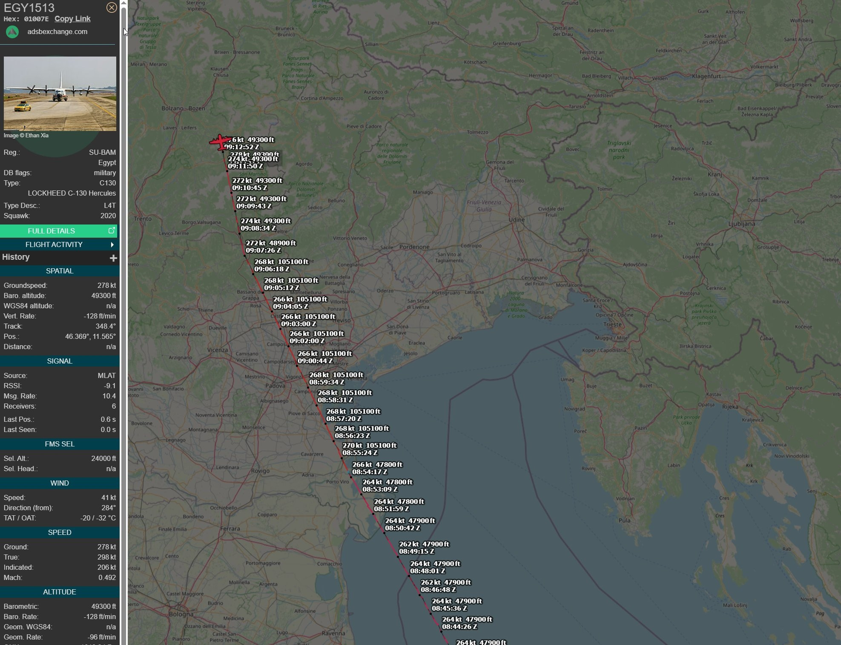The width and height of the screenshot is (841, 645).
Task: Click the SPATIAL section header
Action: [60, 271]
